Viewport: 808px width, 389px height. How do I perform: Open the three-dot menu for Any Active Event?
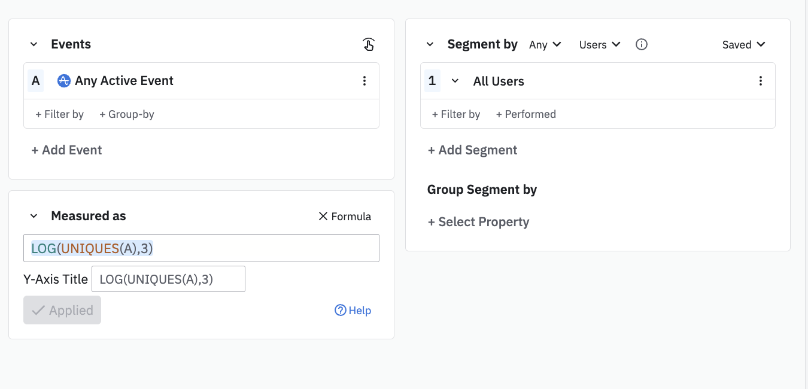(364, 81)
